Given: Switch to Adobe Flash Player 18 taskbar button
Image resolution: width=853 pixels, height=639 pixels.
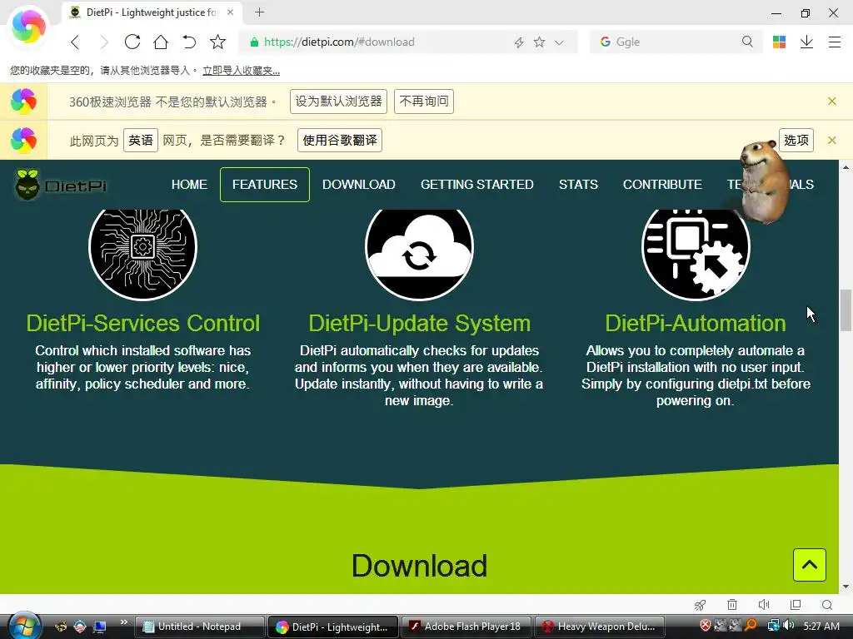Looking at the screenshot, I should click(466, 627).
